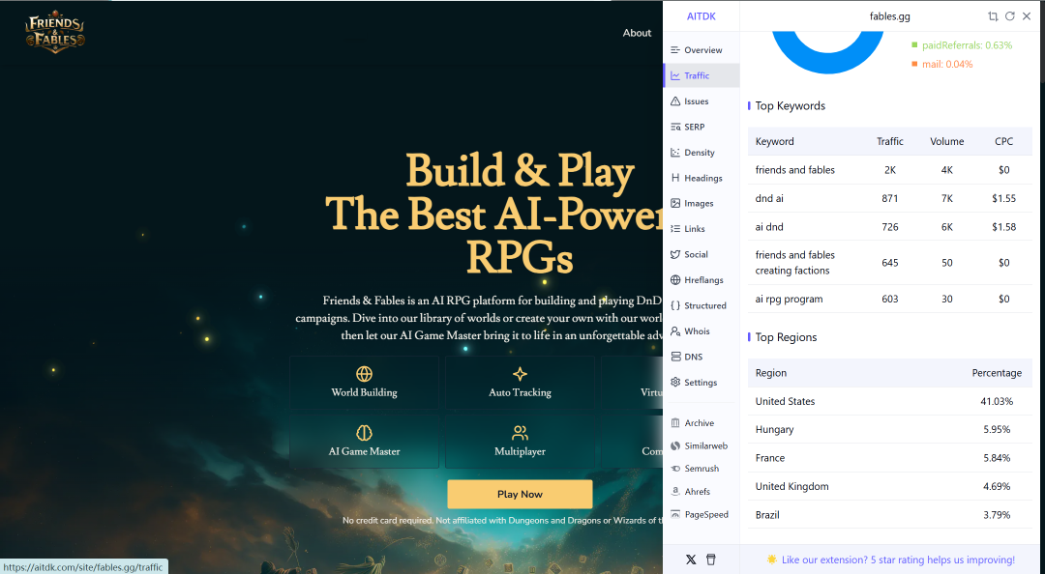Click the Links list icon
The width and height of the screenshot is (1045, 574).
tap(675, 228)
